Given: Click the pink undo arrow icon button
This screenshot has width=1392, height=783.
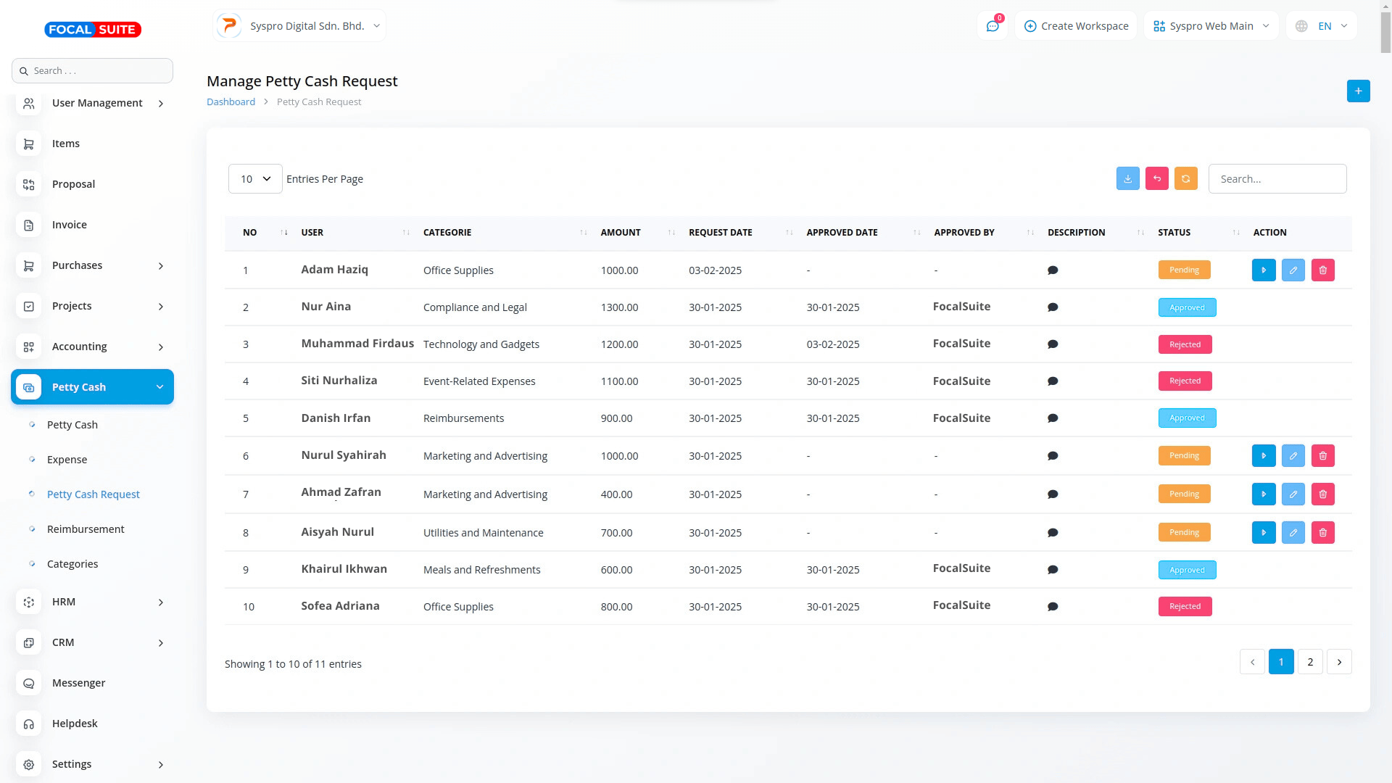Looking at the screenshot, I should tap(1156, 178).
